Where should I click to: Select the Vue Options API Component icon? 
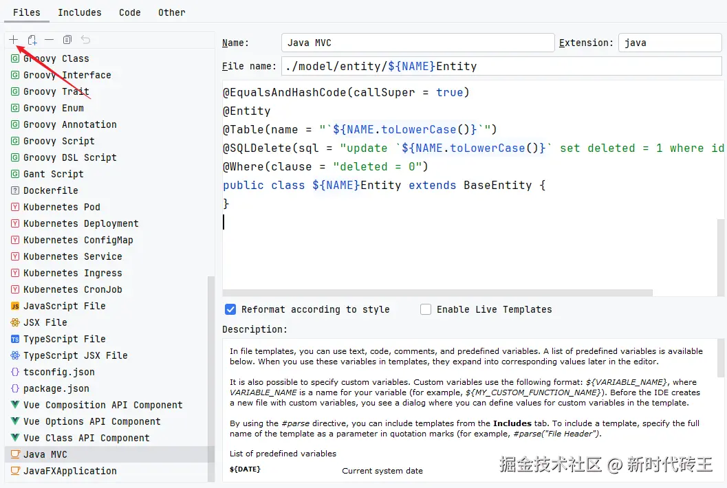(15, 421)
